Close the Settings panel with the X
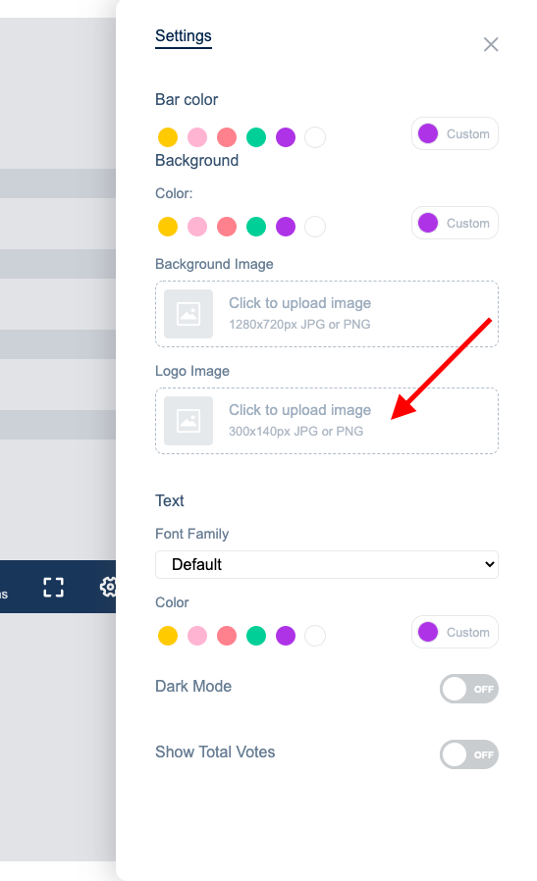 491,44
